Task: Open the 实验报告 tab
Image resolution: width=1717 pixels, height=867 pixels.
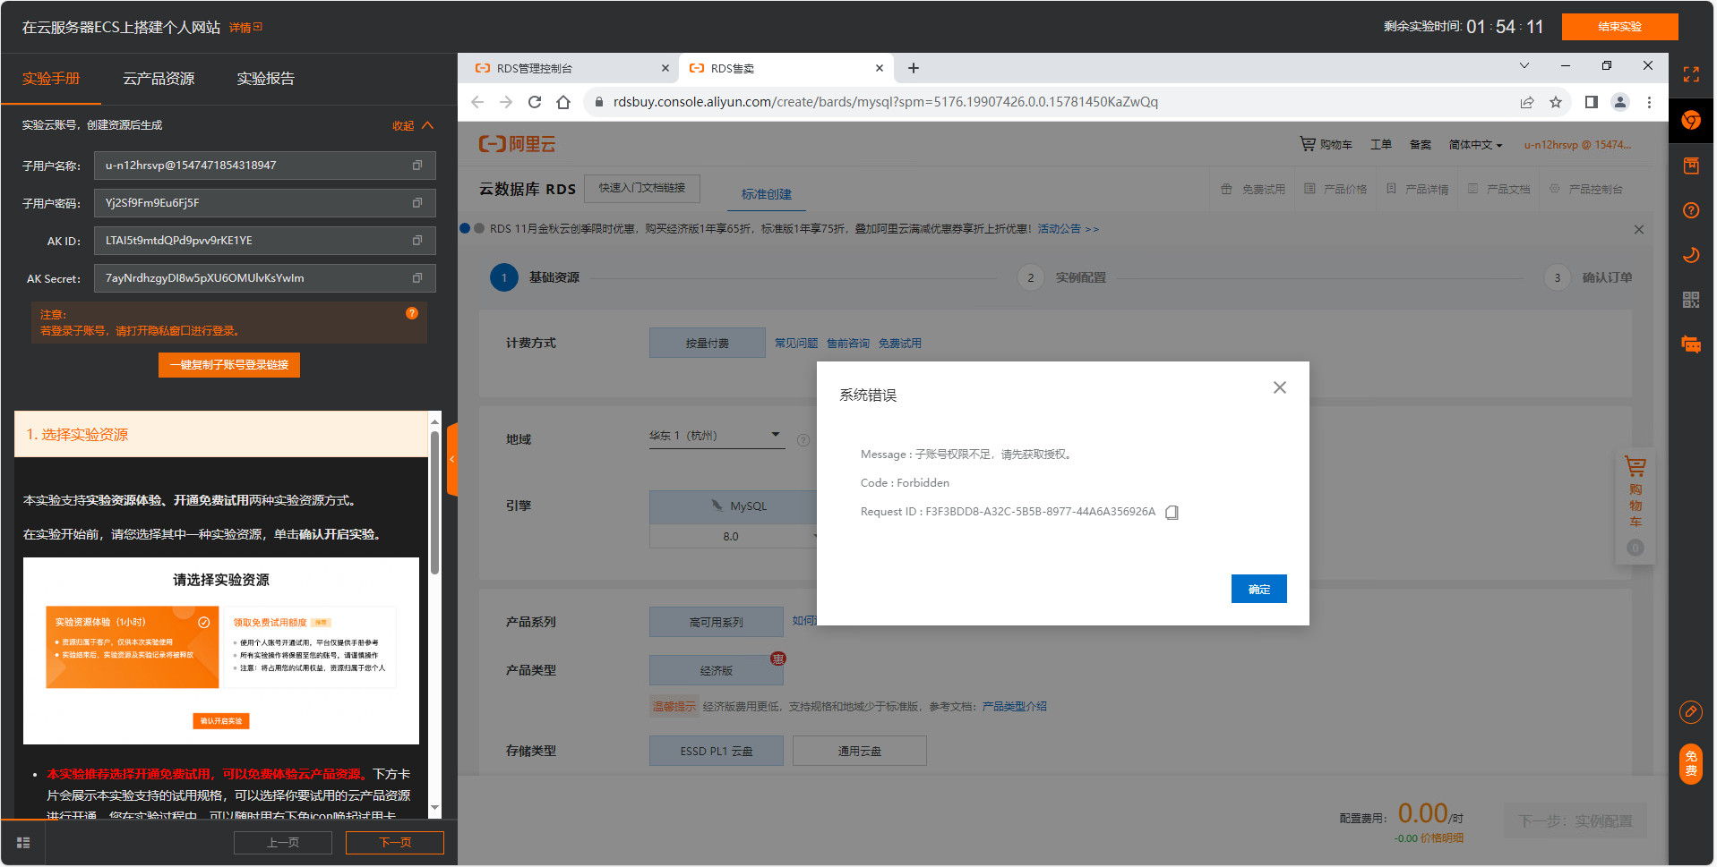Action: [265, 79]
